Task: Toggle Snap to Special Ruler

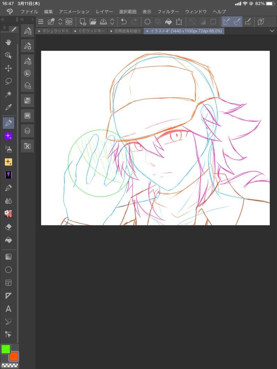Action: click(x=237, y=22)
